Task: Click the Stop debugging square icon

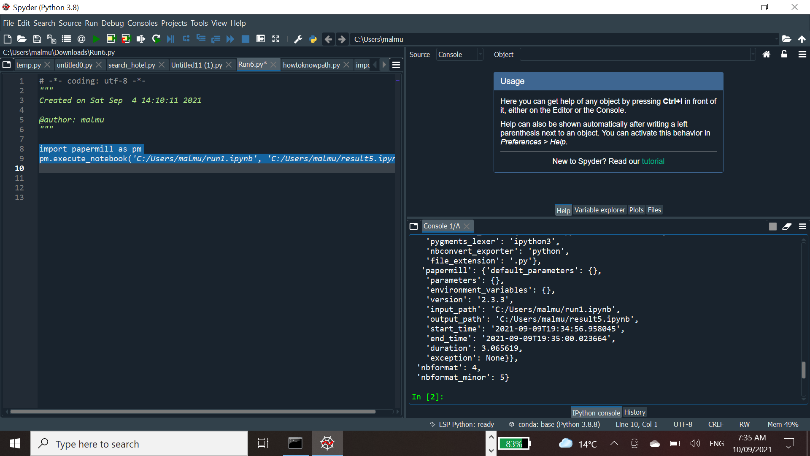Action: click(245, 39)
